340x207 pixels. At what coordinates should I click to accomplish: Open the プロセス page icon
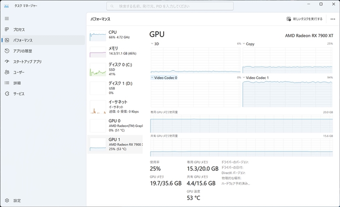pos(7,30)
